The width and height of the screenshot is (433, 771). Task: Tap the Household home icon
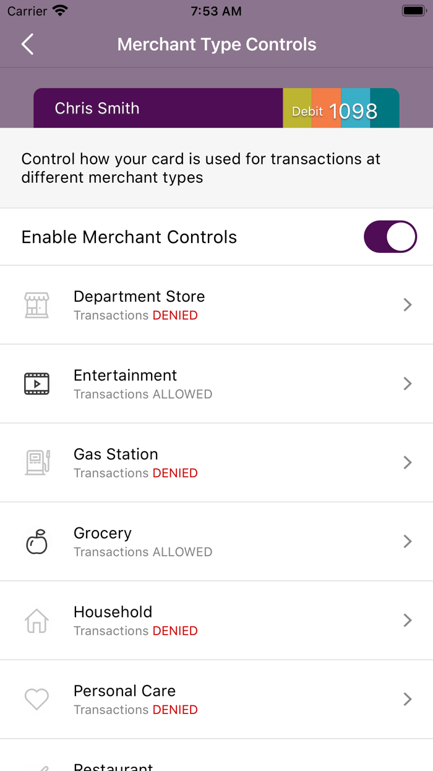36,620
